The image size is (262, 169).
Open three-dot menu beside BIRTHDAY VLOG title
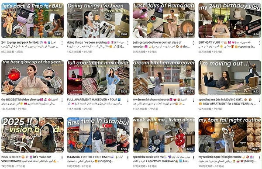coord(259,43)
